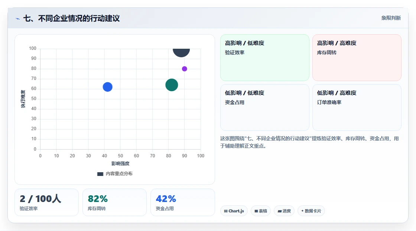Click the 数据卡片 tag
This screenshot has height=231, width=416.
pyautogui.click(x=311, y=211)
